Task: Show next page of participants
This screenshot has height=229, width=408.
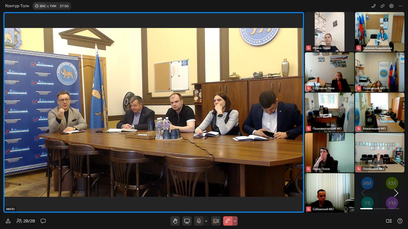Action: pos(396,193)
